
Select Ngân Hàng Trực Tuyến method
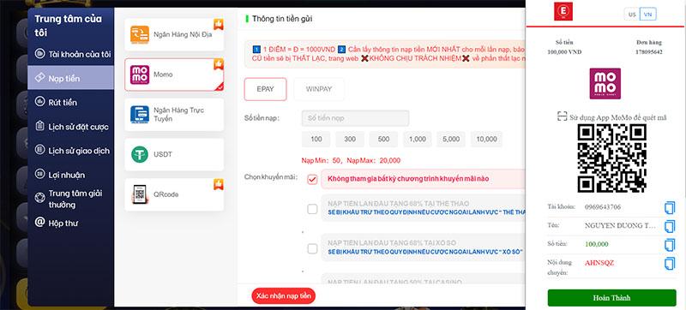click(174, 115)
